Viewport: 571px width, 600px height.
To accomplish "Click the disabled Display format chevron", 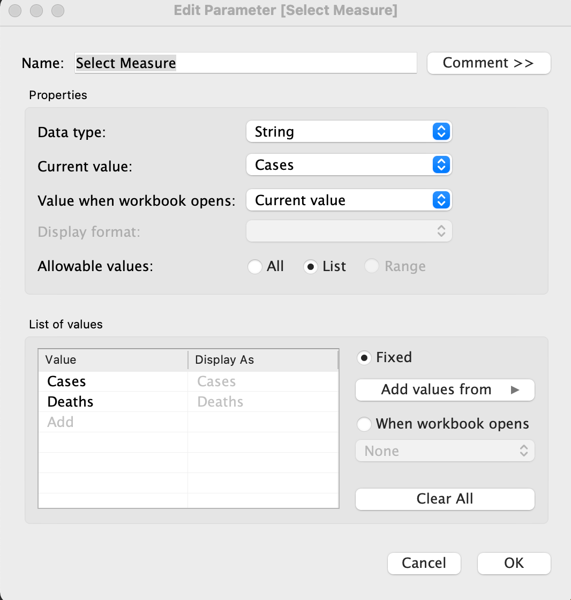I will 441,231.
